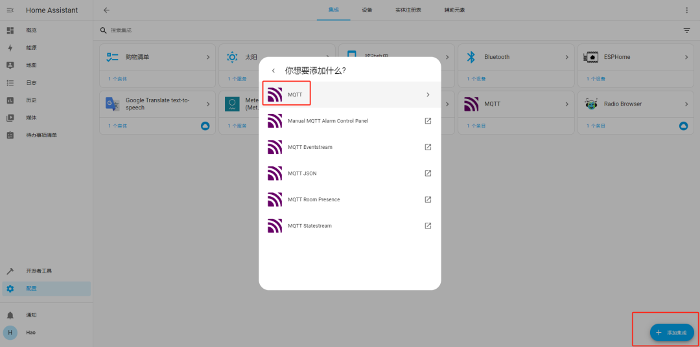Click "MQTT Eventstream" text in dialog
This screenshot has width=700, height=347.
click(x=310, y=147)
